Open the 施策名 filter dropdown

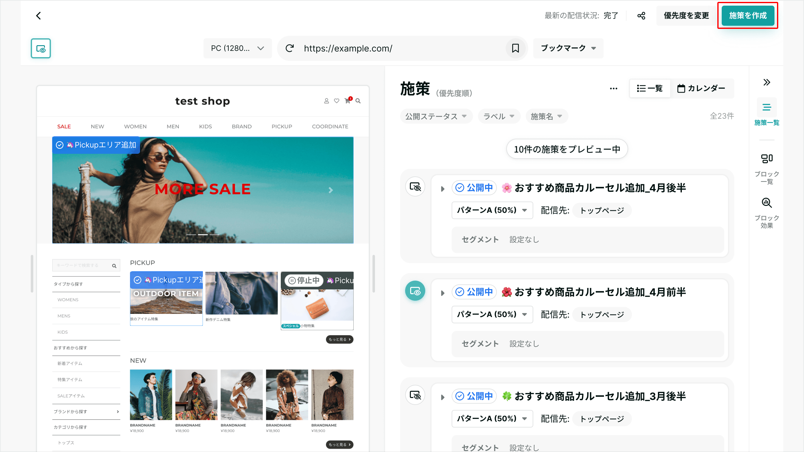pos(547,116)
